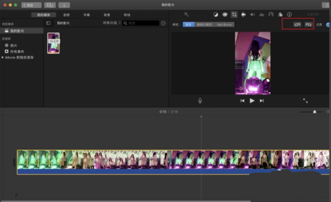Image resolution: width=331 pixels, height=202 pixels.
Task: Rotate the clip counterclockwise
Action: click(297, 25)
